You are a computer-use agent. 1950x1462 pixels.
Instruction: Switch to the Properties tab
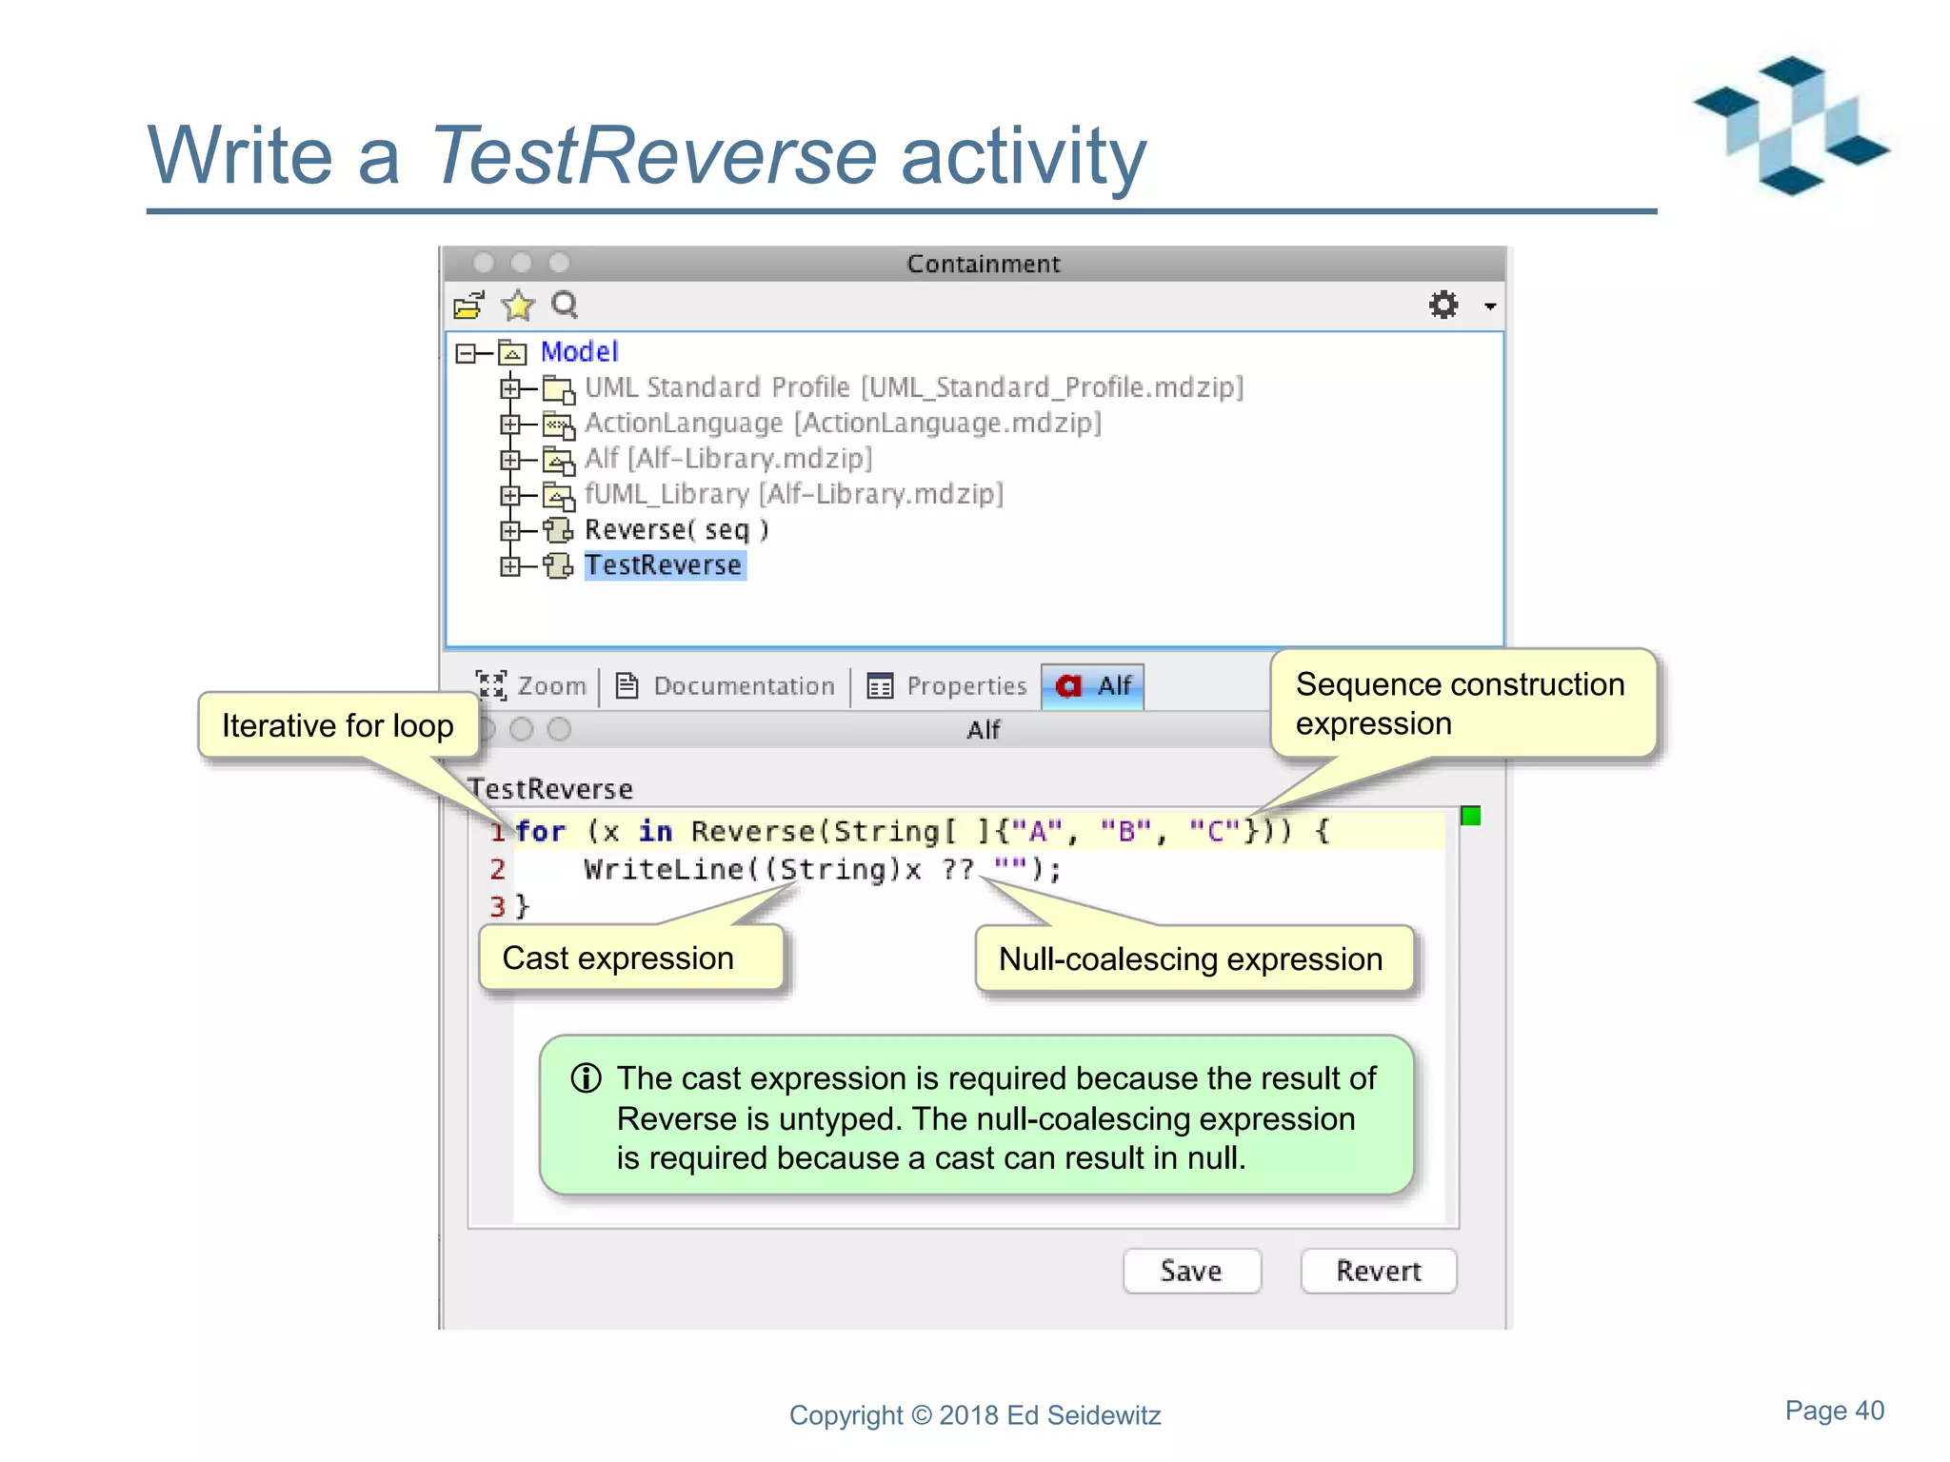click(x=947, y=686)
